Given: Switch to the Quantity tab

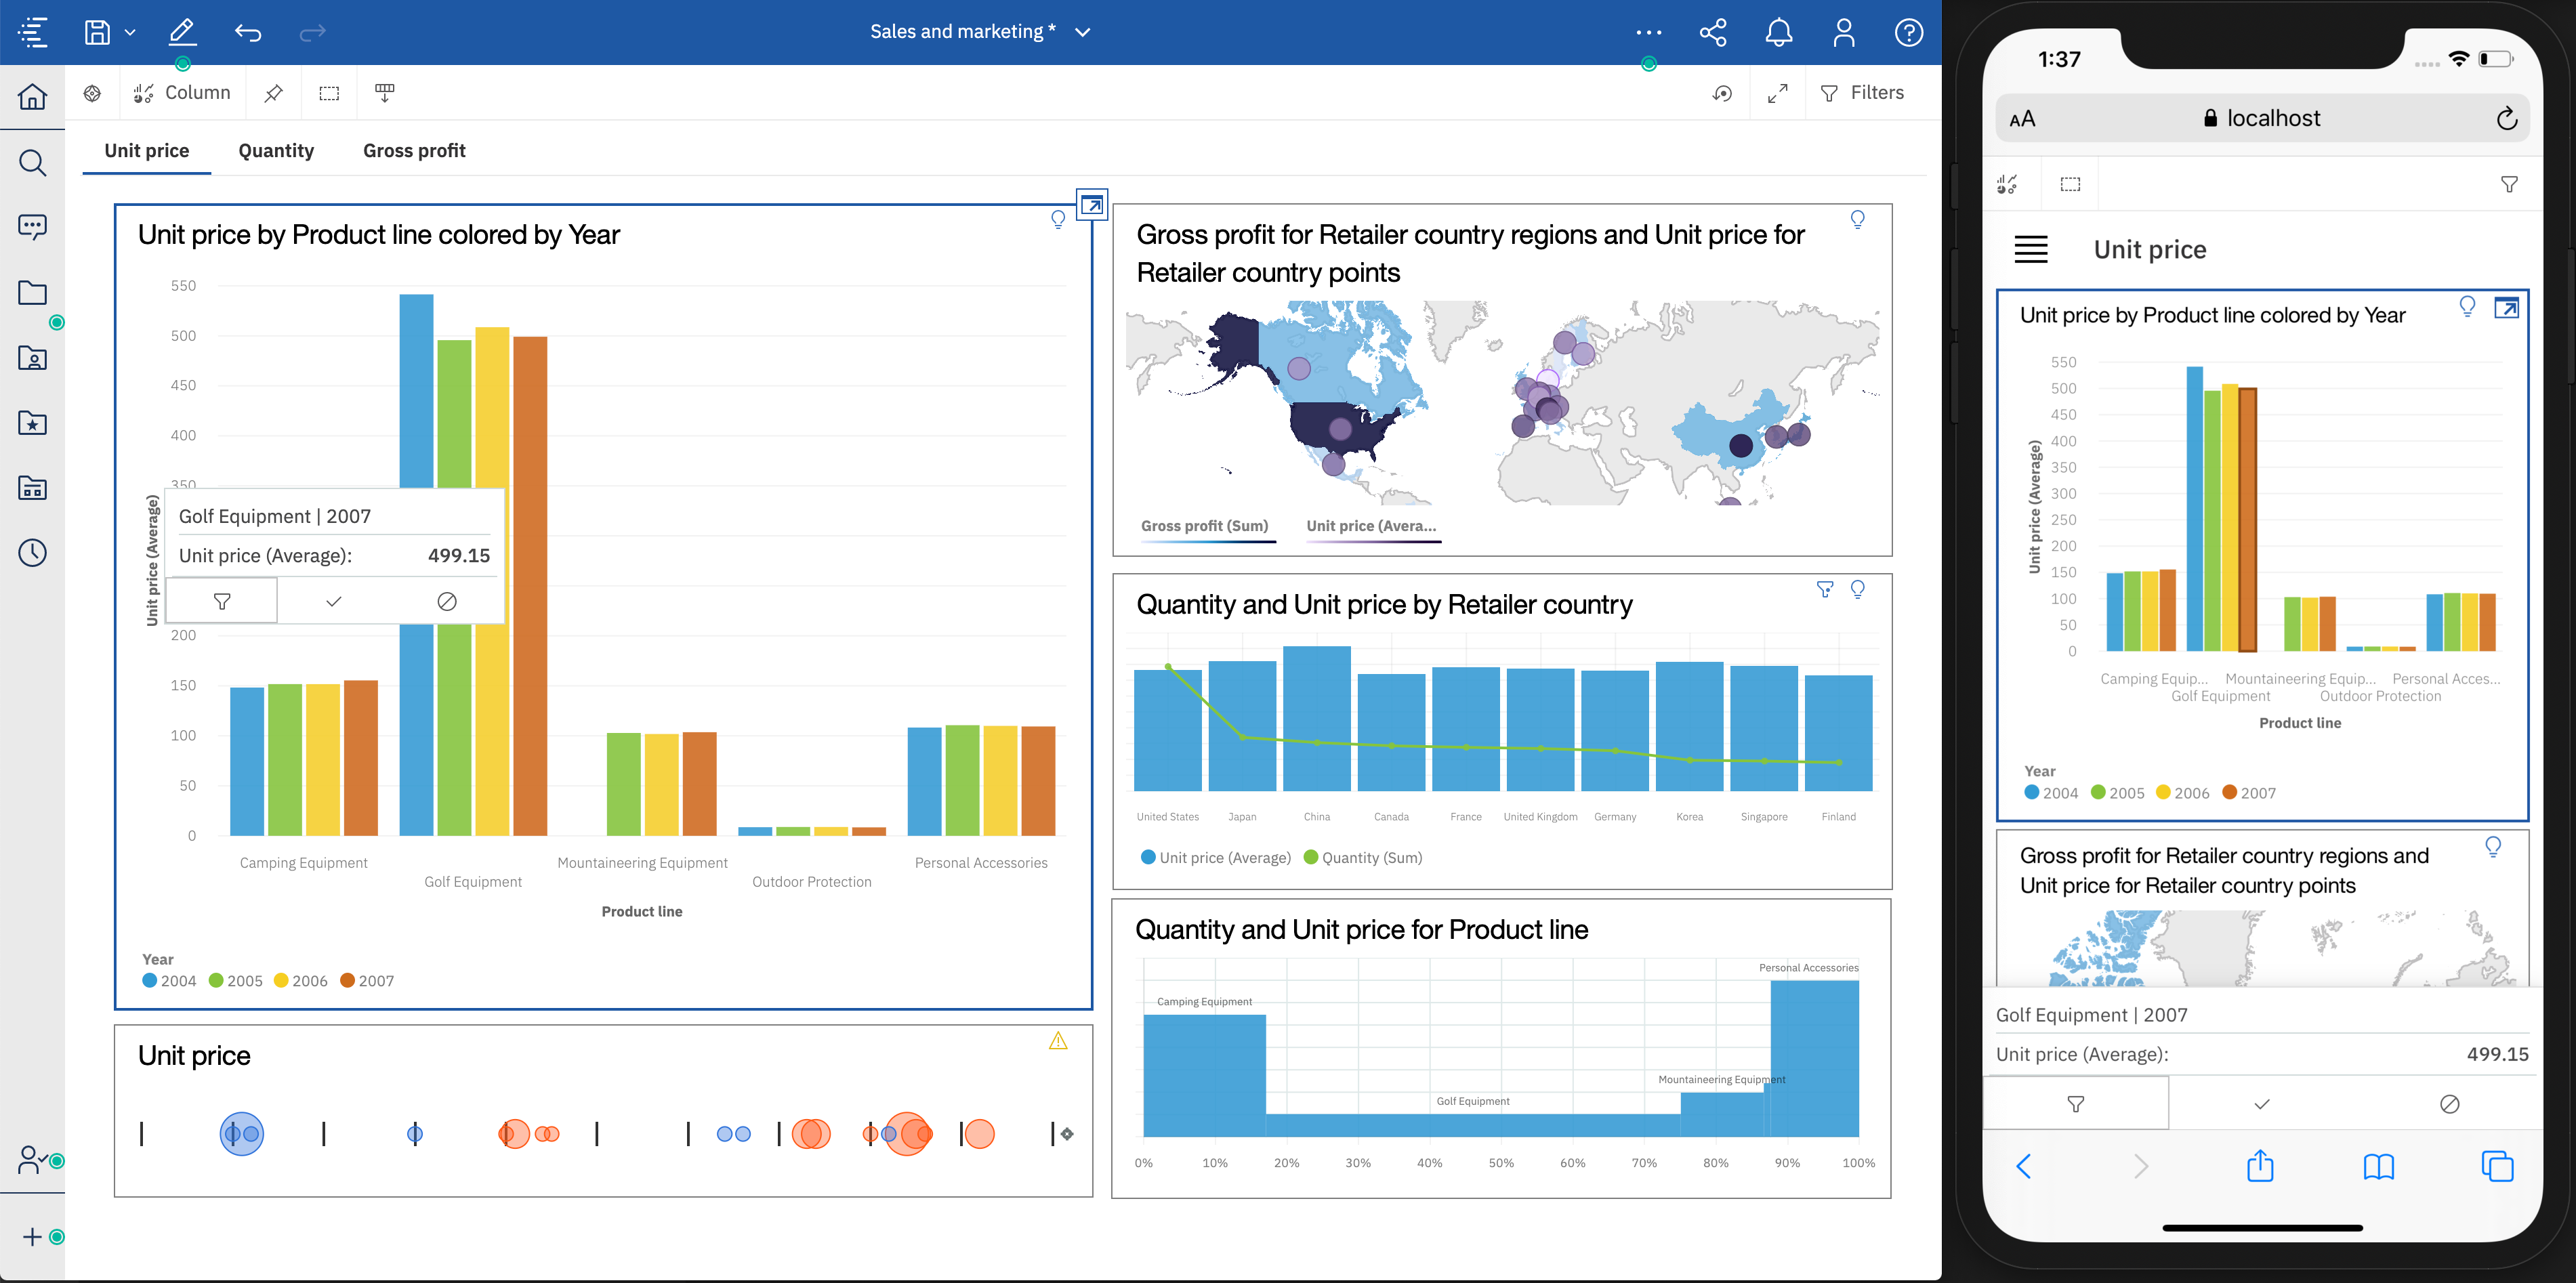Looking at the screenshot, I should click(x=276, y=151).
